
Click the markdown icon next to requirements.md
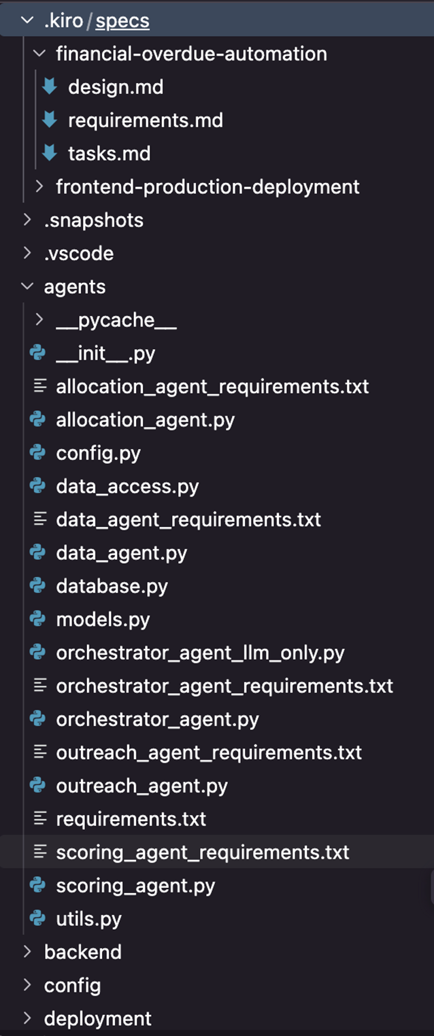[49, 120]
